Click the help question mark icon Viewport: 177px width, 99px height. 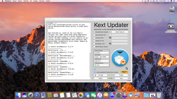(x=110, y=35)
